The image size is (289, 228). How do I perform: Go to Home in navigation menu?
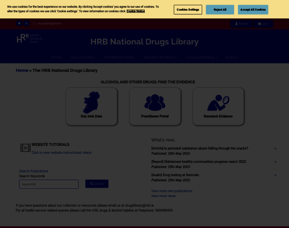coord(56,57)
